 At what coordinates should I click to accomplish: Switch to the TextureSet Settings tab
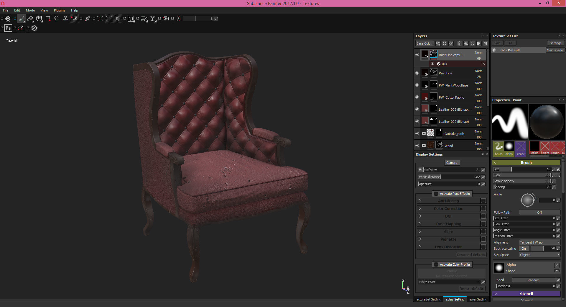point(428,299)
